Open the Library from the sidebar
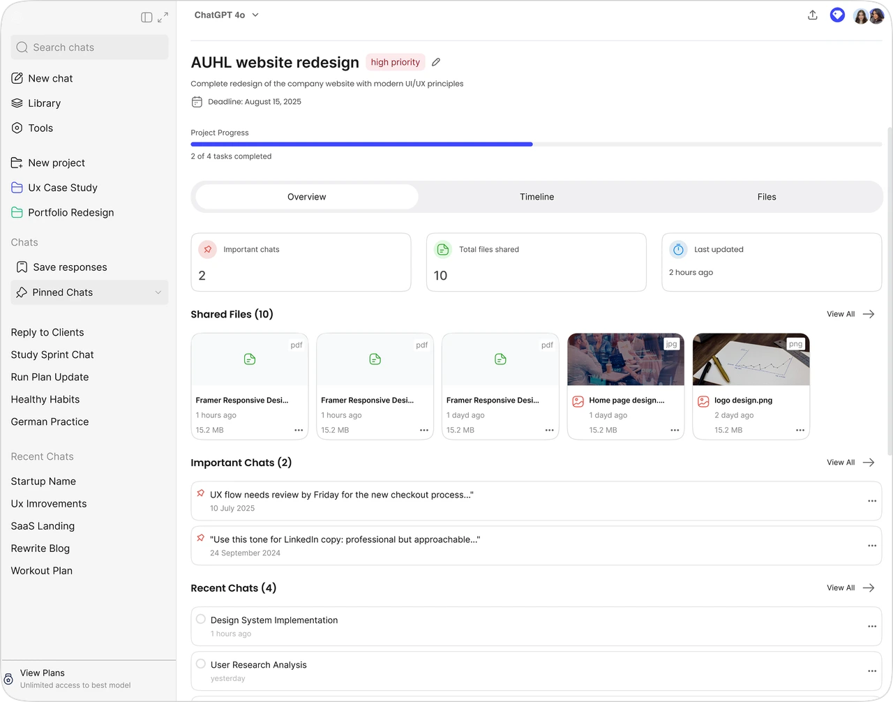Image resolution: width=893 pixels, height=702 pixels. [x=43, y=103]
